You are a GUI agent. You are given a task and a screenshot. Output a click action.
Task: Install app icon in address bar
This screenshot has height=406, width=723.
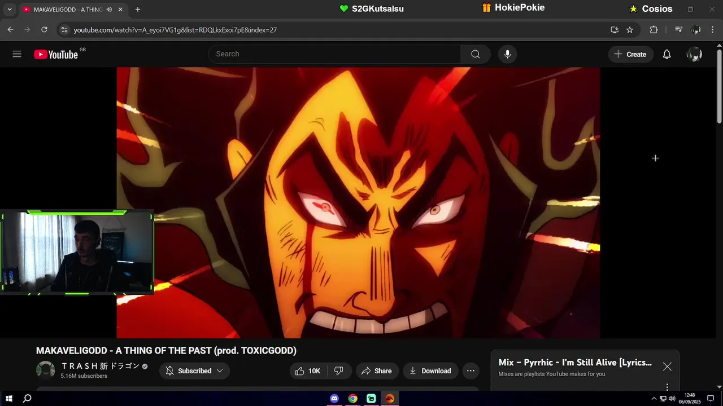[615, 30]
